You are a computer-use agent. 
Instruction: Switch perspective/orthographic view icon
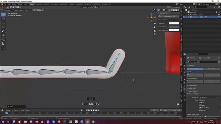155,34
